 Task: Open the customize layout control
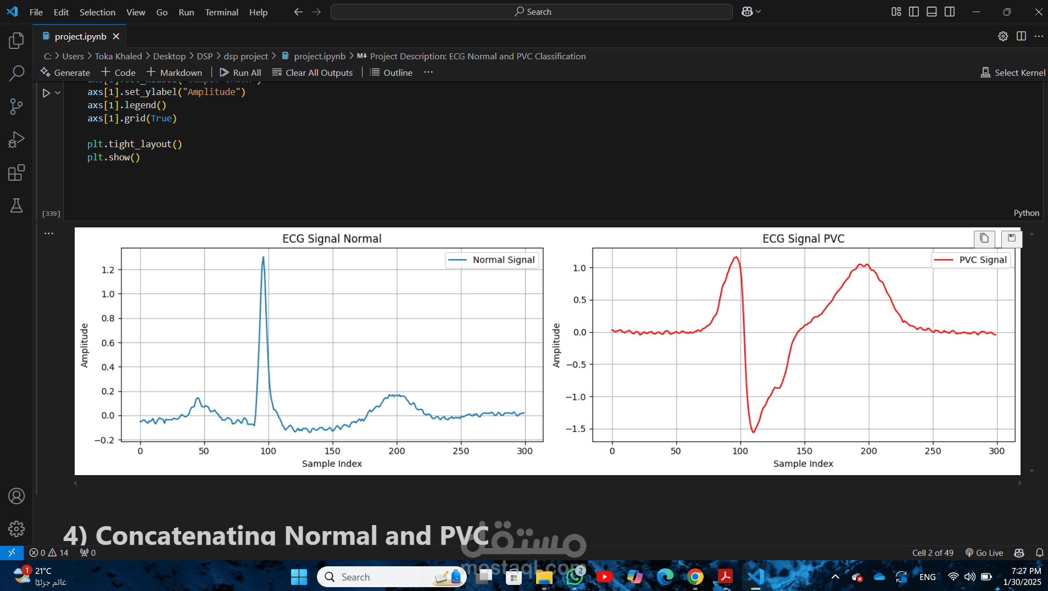pyautogui.click(x=896, y=12)
